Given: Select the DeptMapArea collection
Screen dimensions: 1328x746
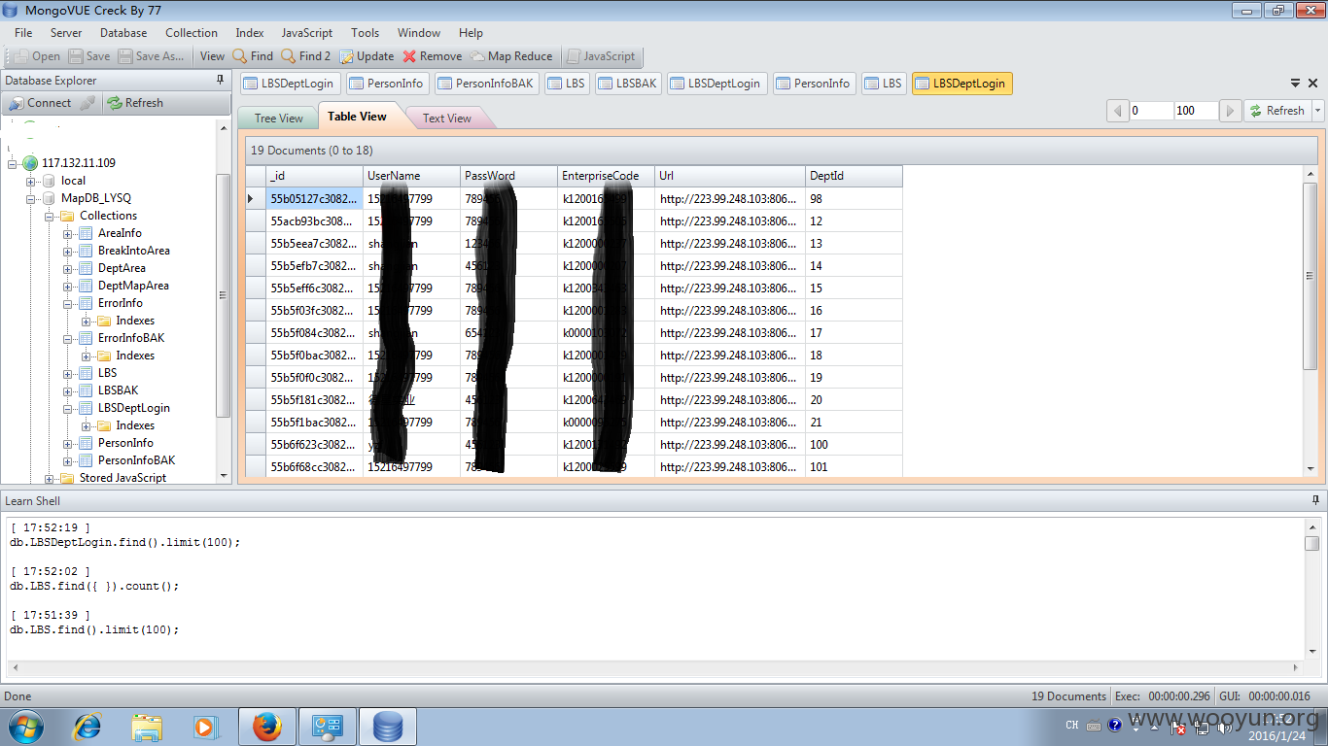Looking at the screenshot, I should [x=133, y=286].
